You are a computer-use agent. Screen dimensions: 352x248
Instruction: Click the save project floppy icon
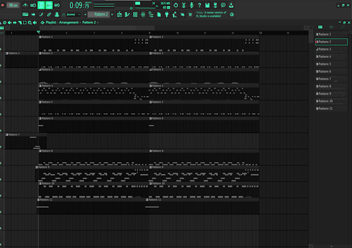pyautogui.click(x=207, y=5)
